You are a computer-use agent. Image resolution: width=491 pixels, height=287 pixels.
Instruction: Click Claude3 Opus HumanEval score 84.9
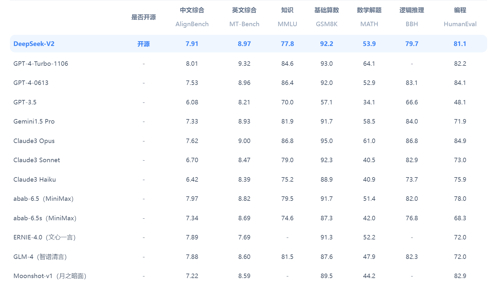click(460, 141)
